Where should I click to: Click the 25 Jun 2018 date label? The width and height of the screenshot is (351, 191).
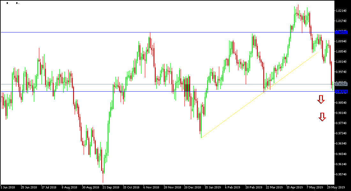pos(29,187)
